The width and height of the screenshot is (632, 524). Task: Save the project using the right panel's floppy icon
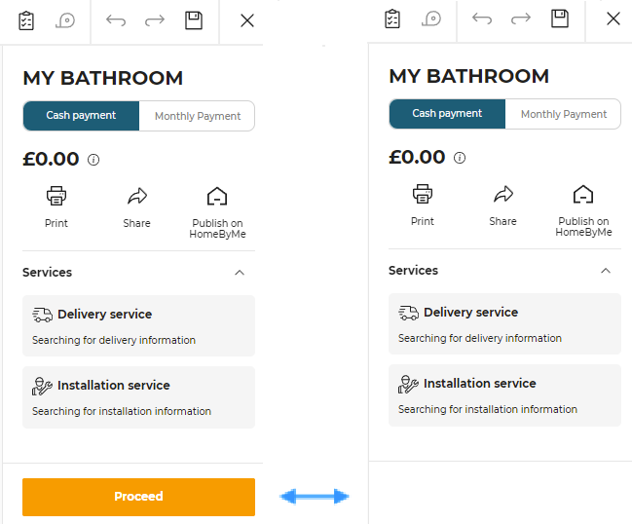pyautogui.click(x=560, y=19)
